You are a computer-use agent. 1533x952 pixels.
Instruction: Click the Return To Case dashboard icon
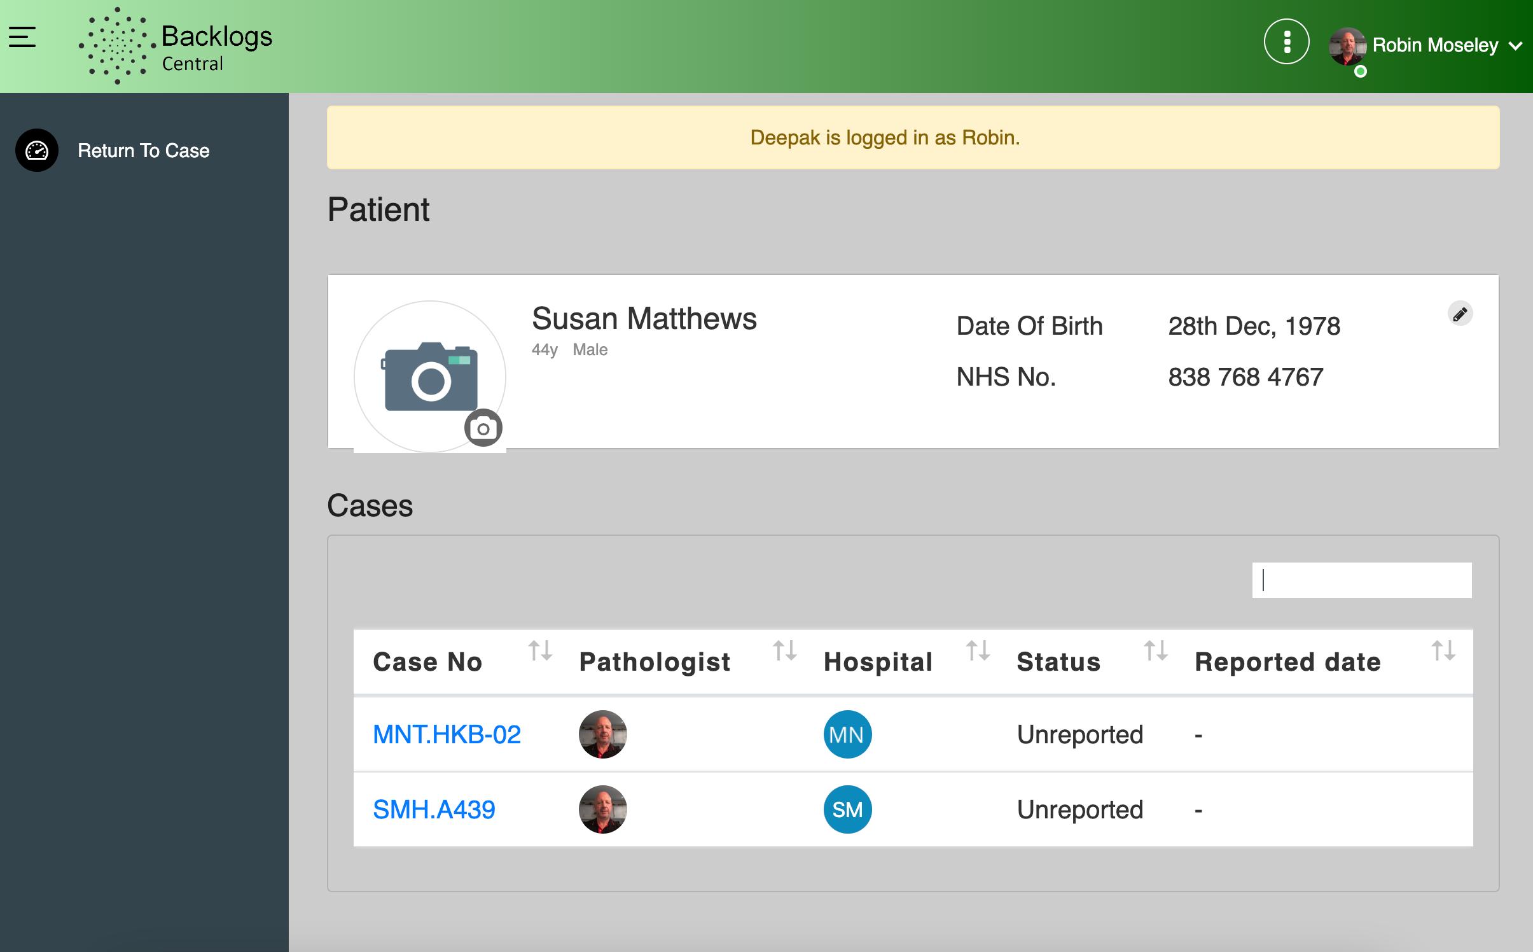click(x=37, y=151)
